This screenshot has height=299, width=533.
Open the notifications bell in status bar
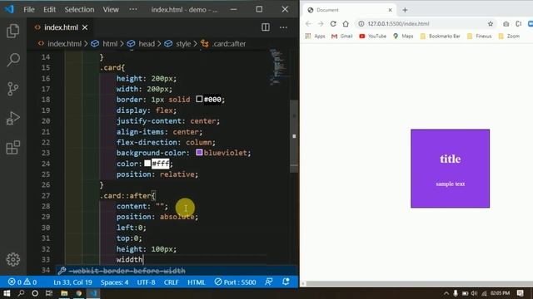286,282
